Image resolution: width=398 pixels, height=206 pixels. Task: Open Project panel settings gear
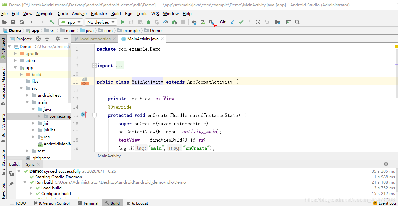[x=58, y=39]
